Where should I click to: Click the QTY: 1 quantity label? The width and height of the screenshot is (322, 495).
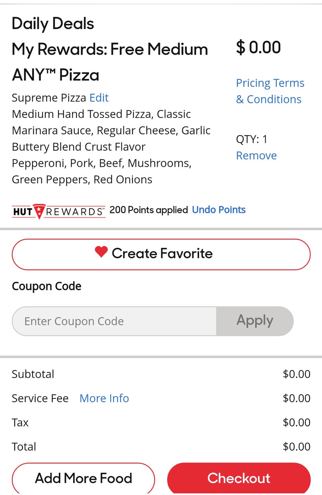coord(252,139)
